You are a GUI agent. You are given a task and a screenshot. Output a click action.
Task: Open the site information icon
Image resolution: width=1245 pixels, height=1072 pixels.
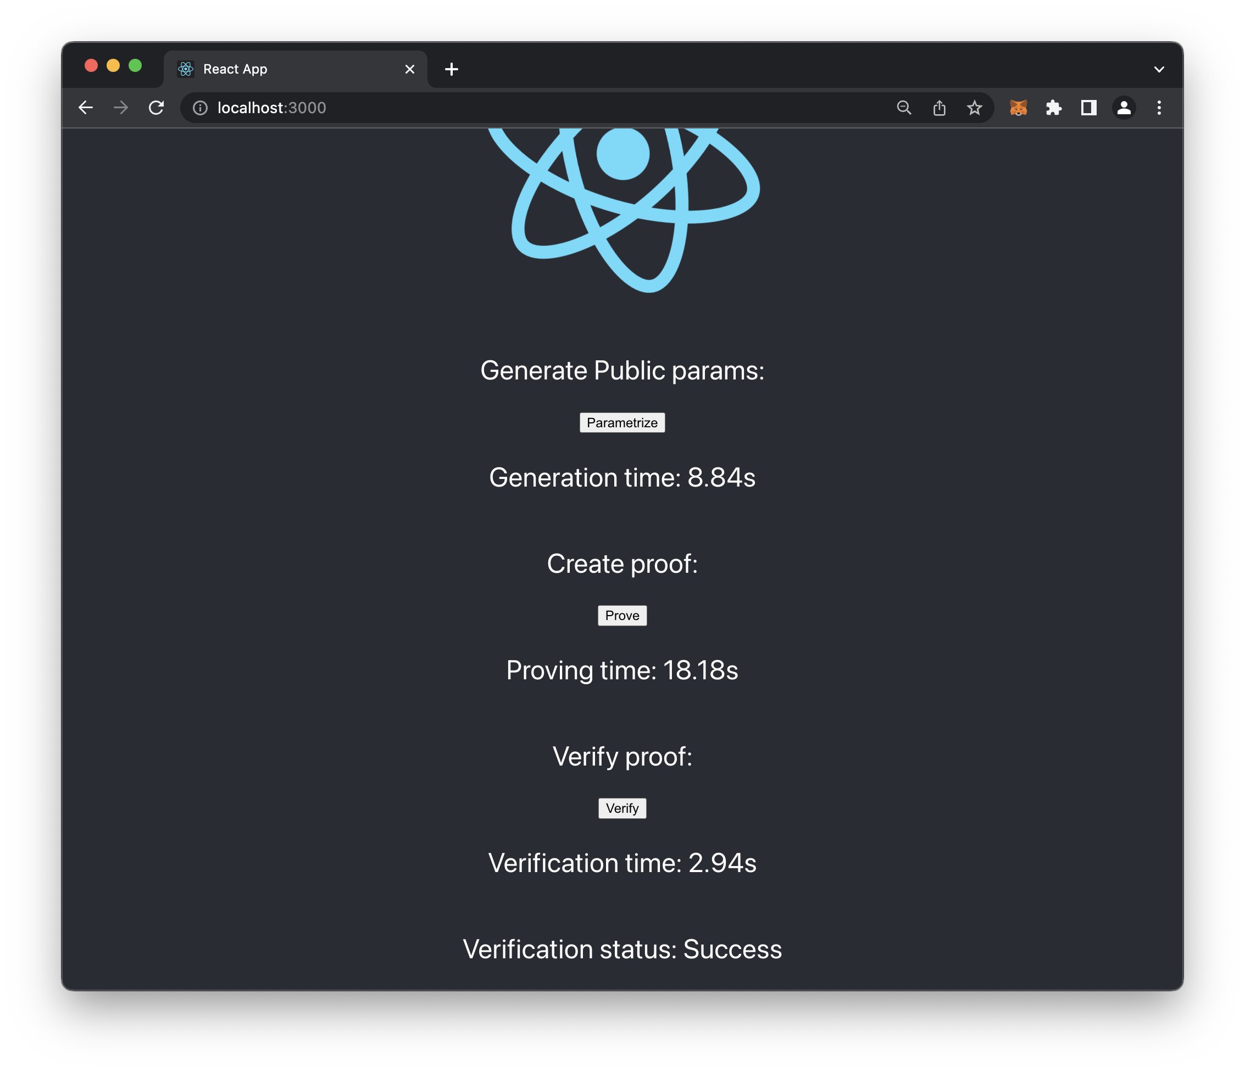(200, 108)
